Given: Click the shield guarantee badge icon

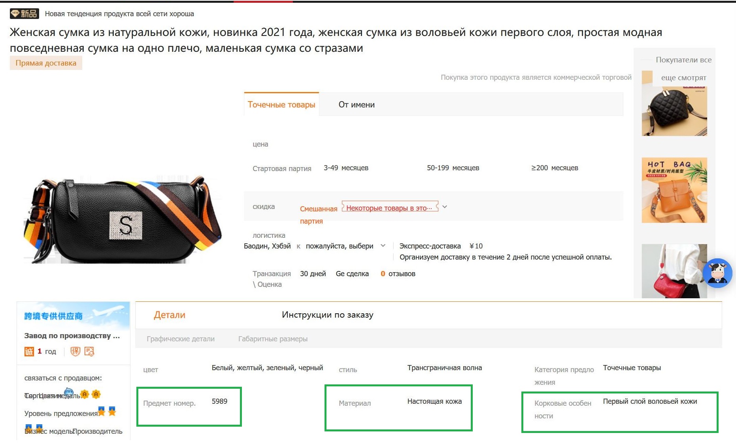Looking at the screenshot, I should 75,351.
